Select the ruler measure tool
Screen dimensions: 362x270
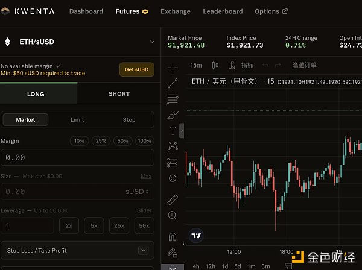click(x=173, y=199)
